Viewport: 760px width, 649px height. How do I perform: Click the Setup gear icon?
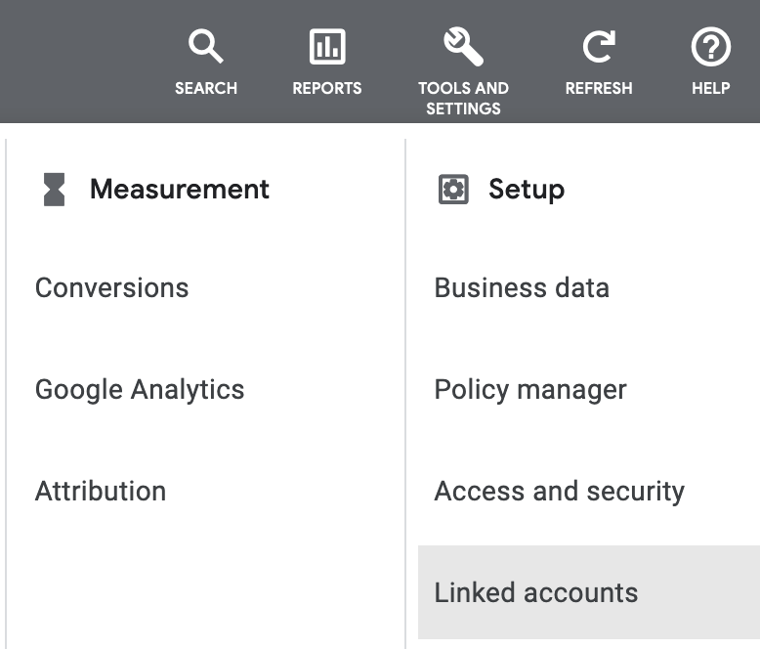453,190
